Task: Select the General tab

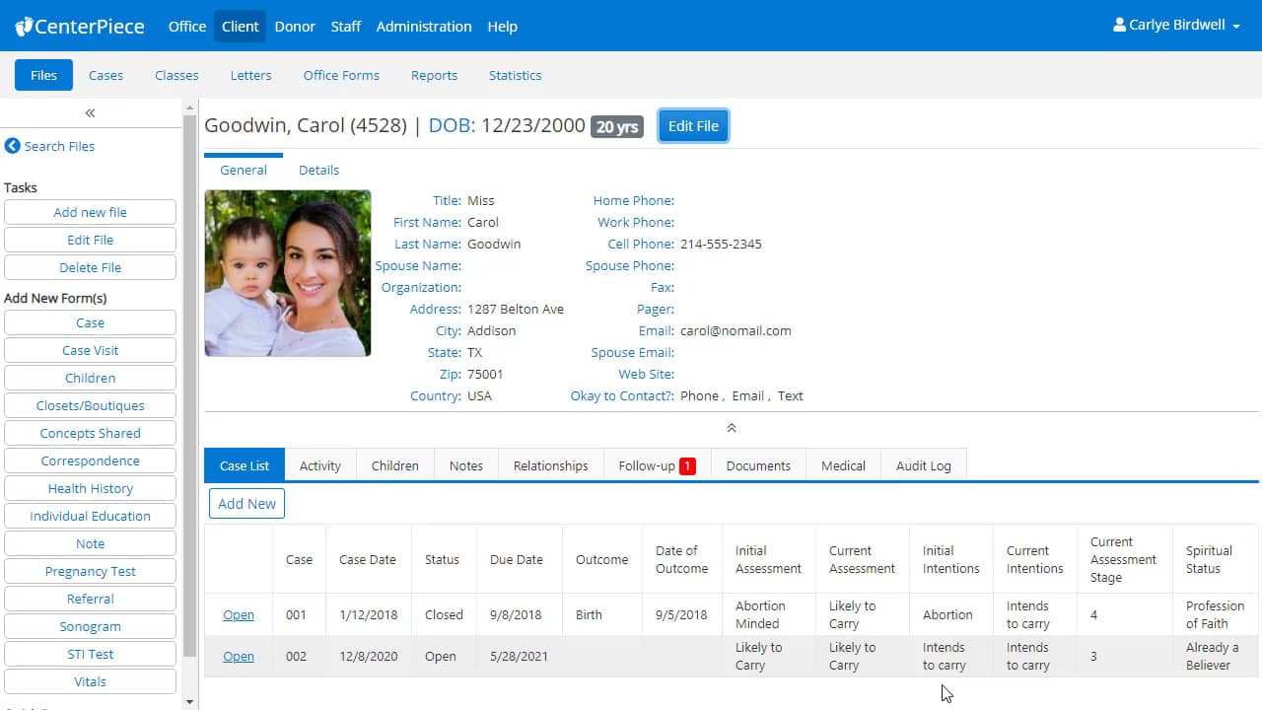Action: click(x=244, y=170)
